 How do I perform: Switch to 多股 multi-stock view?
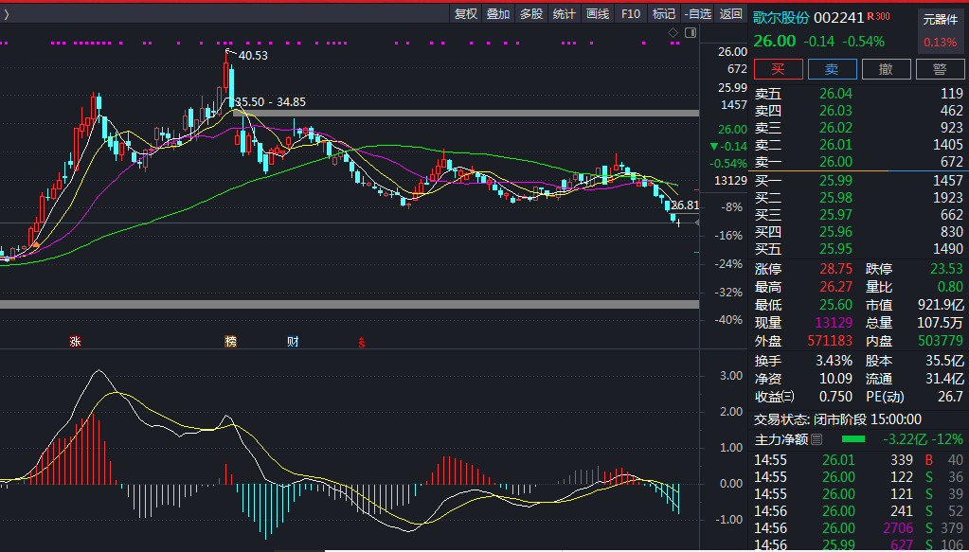click(x=531, y=13)
